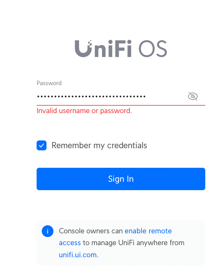Click the first dot in the masked password
222x279 pixels.
tap(38, 97)
